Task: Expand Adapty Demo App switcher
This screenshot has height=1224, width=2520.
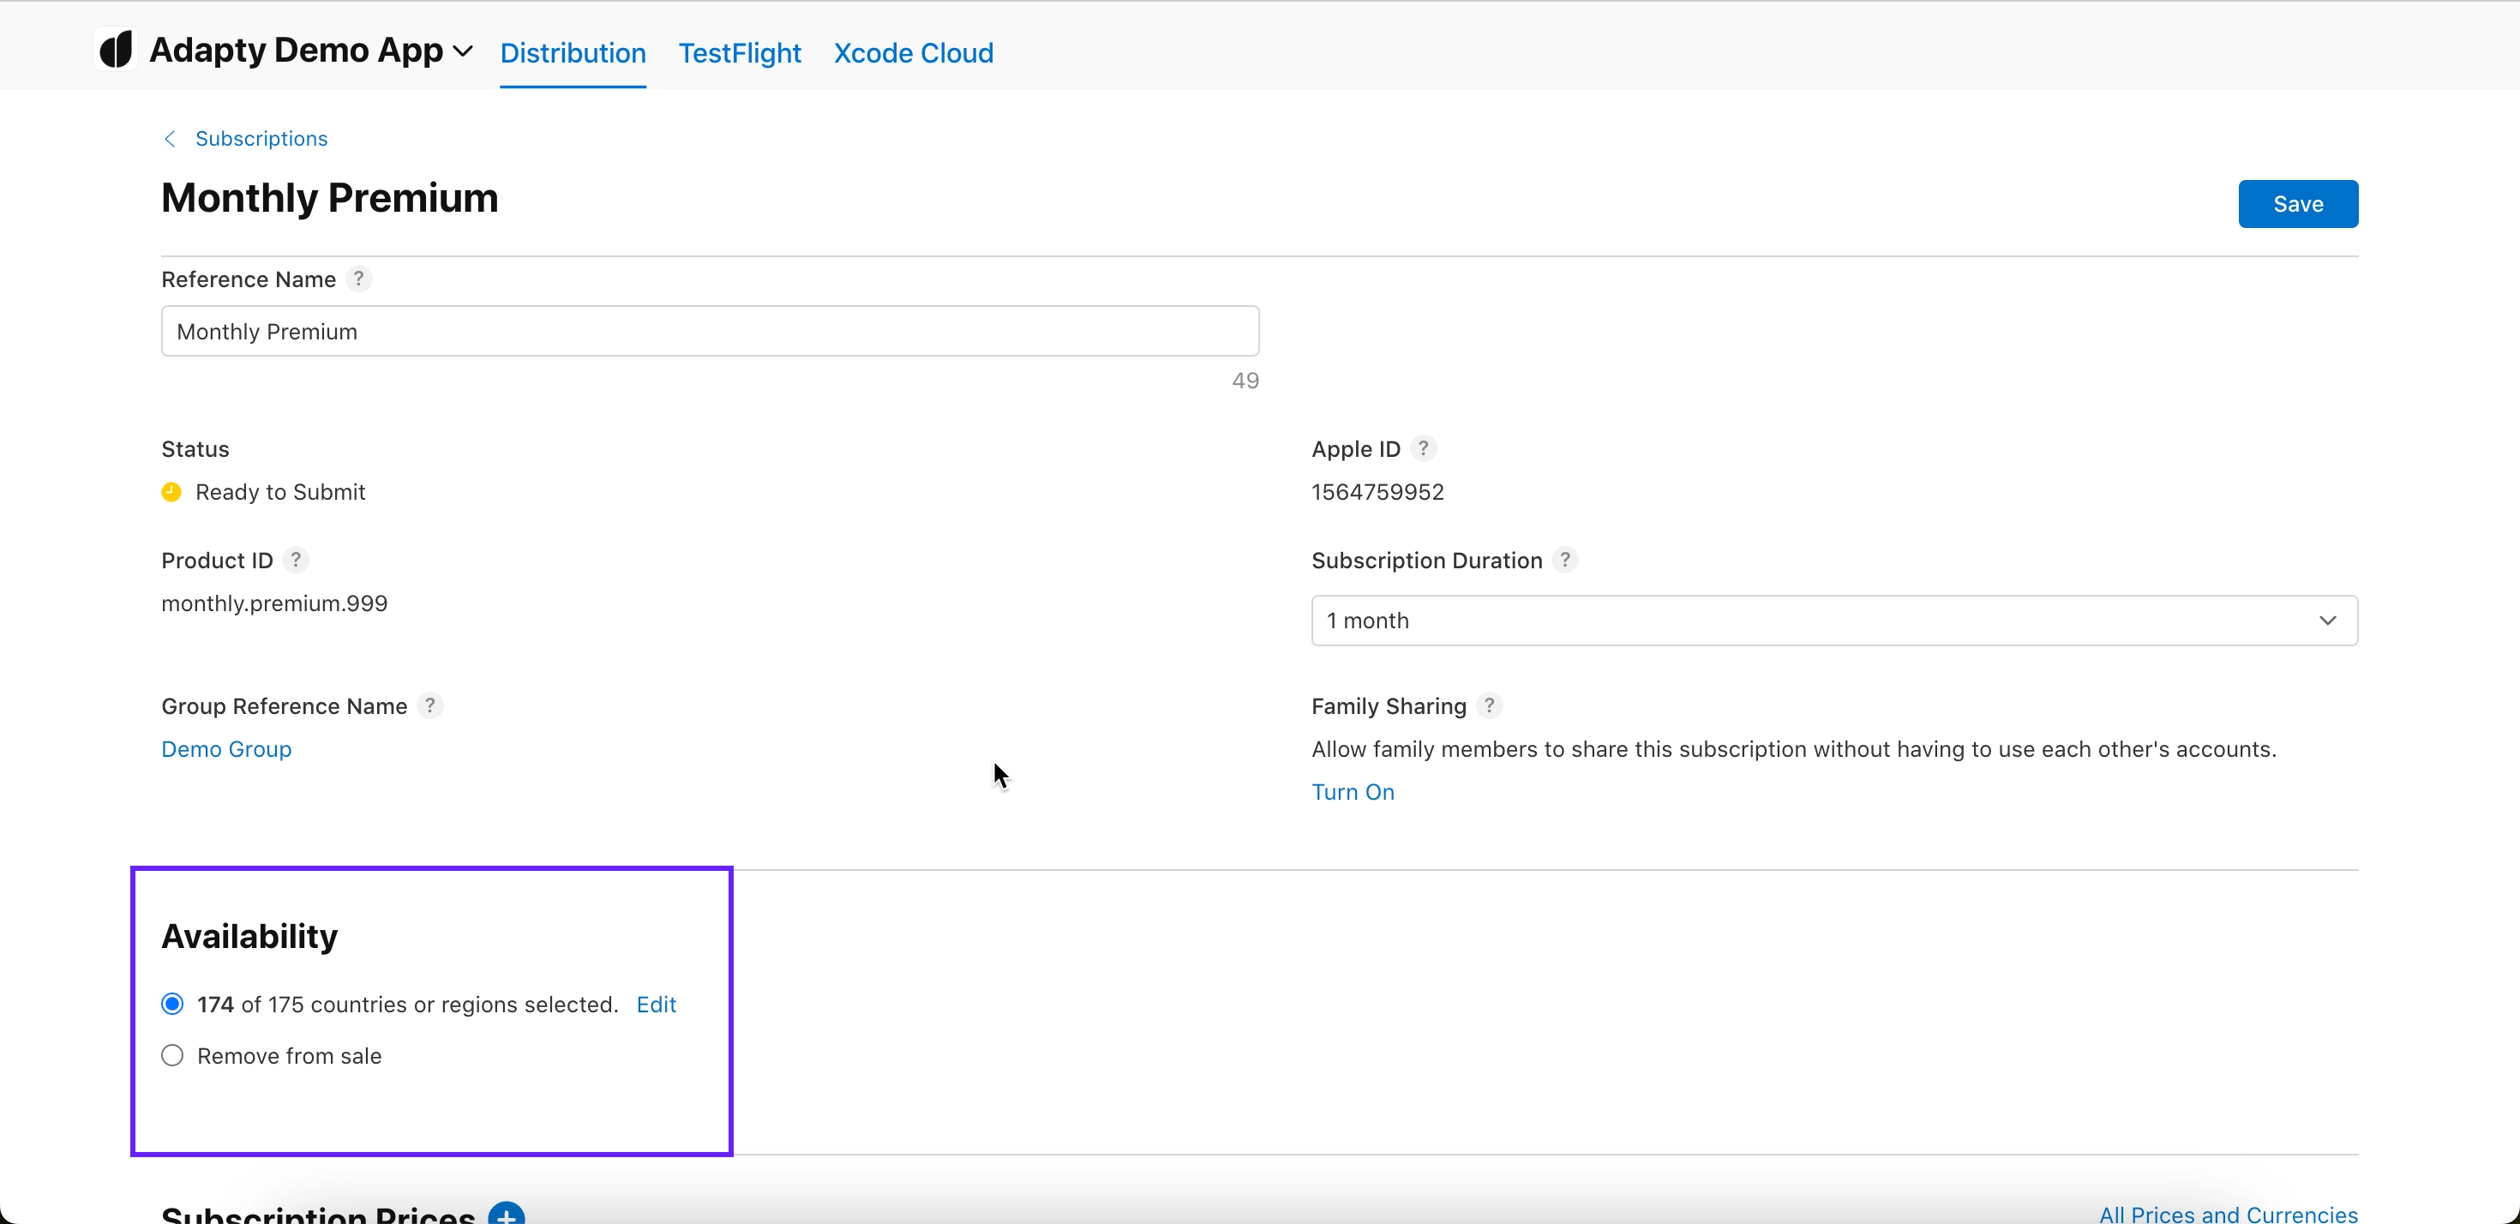Action: coord(463,51)
